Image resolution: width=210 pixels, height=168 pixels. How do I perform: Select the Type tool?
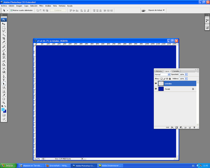click(4, 80)
